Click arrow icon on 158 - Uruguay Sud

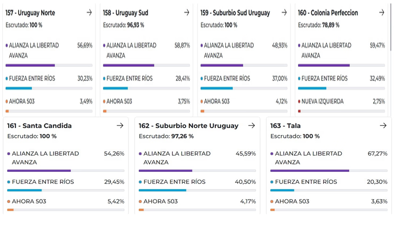186,13
